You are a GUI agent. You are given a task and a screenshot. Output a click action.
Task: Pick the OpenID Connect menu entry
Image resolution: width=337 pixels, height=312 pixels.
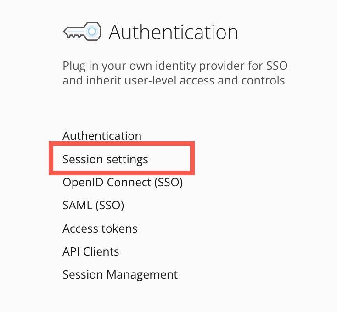pyautogui.click(x=123, y=183)
